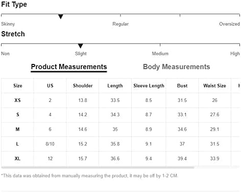Screen dimensions: 241x193
Task: Click the US size 8/10 cell
Action: coord(50,144)
